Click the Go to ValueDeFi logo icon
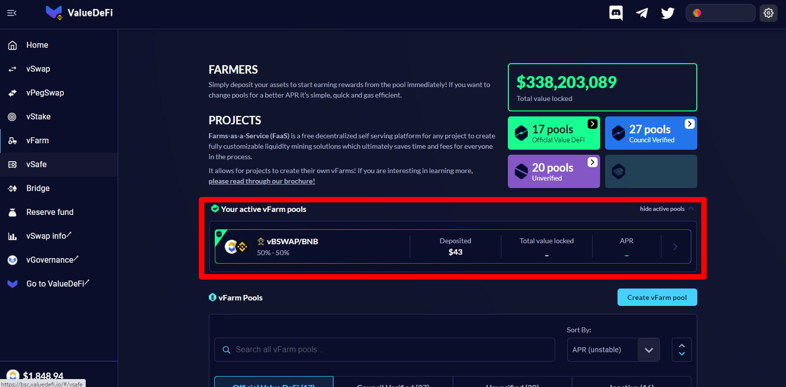Image resolution: width=786 pixels, height=387 pixels. [x=12, y=284]
